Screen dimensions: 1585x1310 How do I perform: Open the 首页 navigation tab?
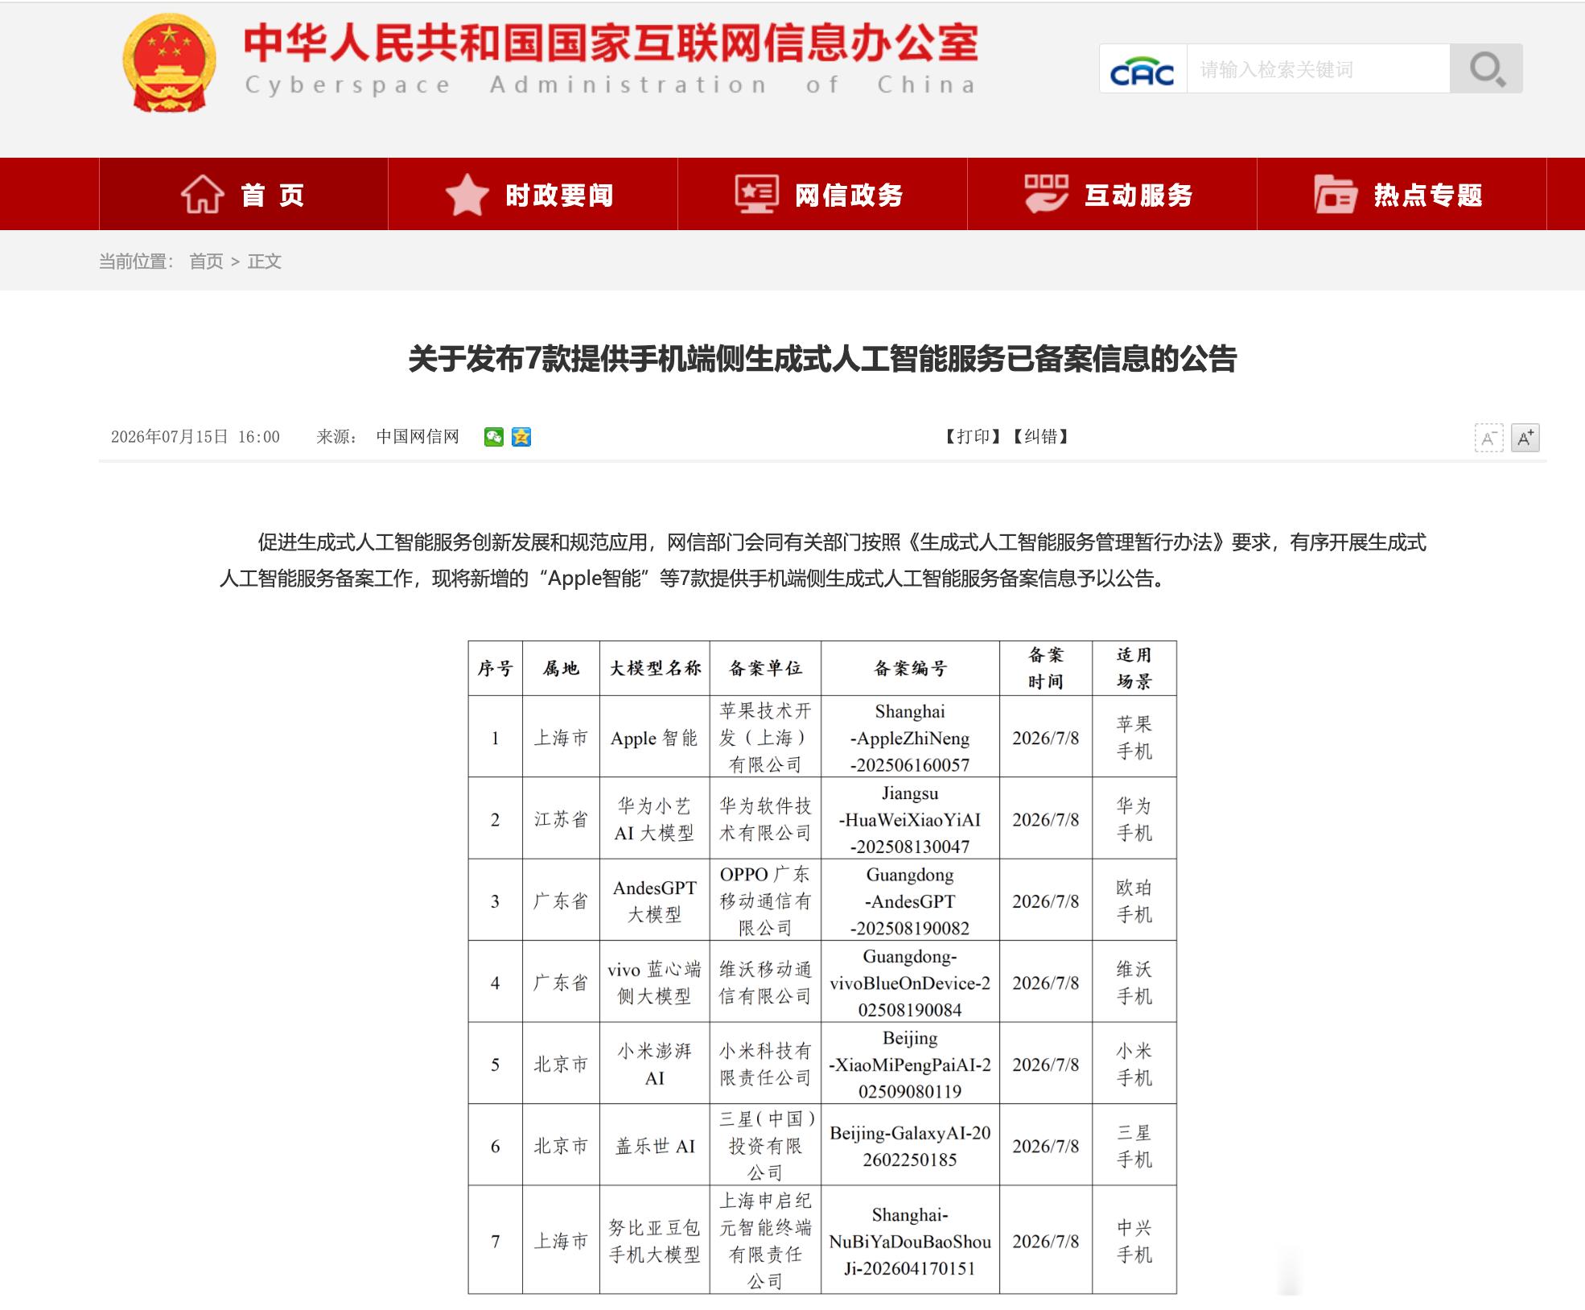pyautogui.click(x=244, y=194)
